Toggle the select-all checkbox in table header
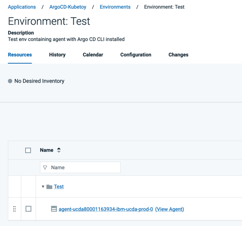Viewport: 242px width, 226px height. point(28,150)
